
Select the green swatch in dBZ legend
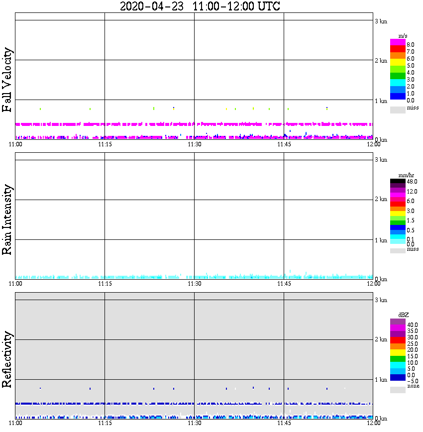click(x=398, y=359)
